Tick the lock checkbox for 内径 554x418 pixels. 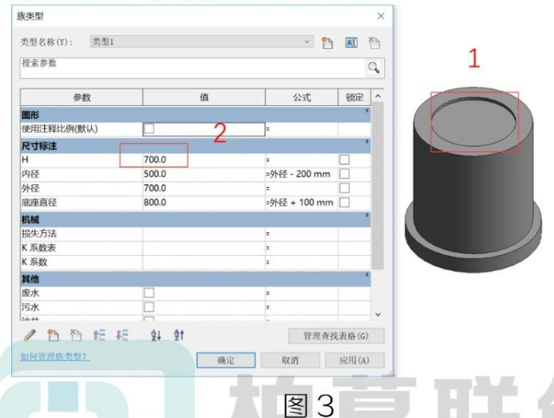pos(345,174)
